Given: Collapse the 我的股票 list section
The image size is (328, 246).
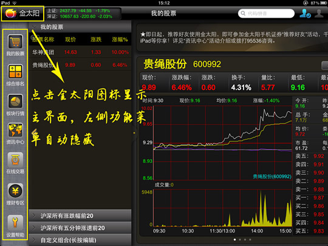Looking at the screenshot, I should (x=80, y=27).
